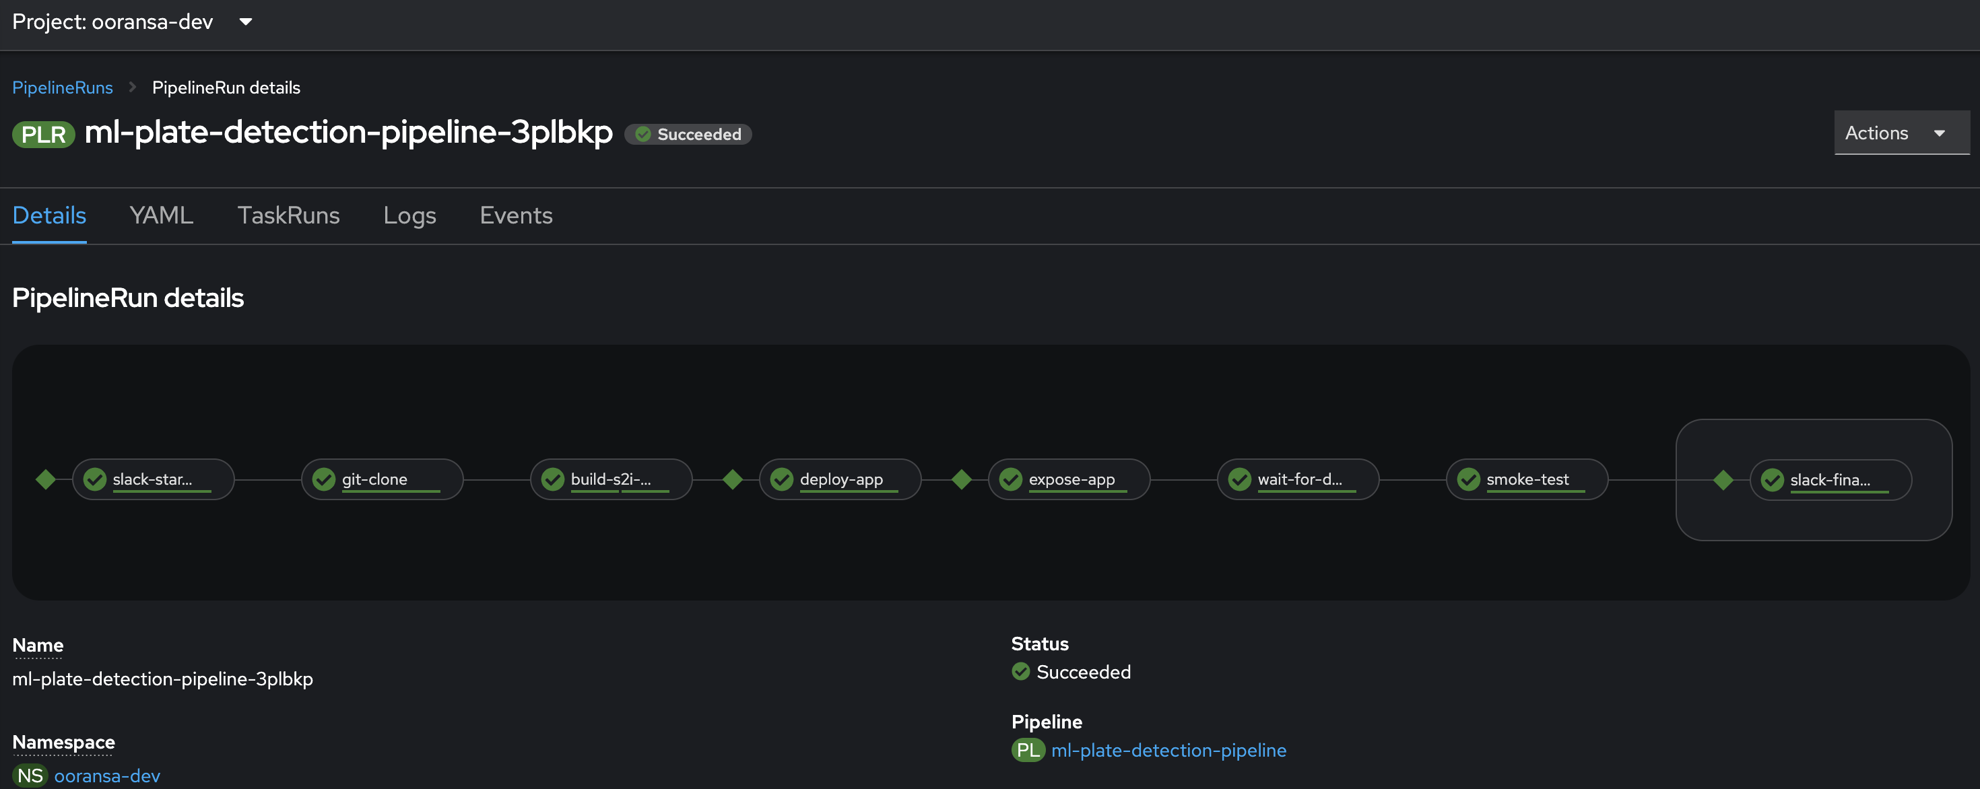The image size is (1980, 789).
Task: Click the Succeeded status badge in title
Action: (688, 135)
